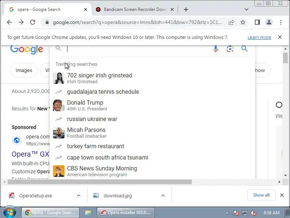290x218 pixels.
Task: Select the Donald Trump suggestion
Action: [152, 105]
